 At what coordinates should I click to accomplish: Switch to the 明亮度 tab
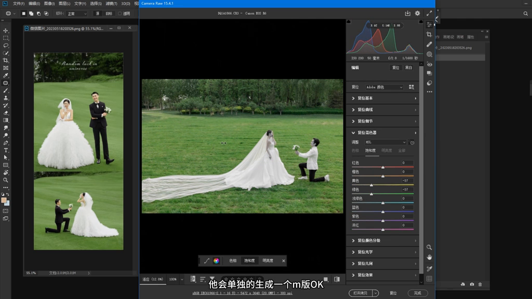tap(387, 151)
